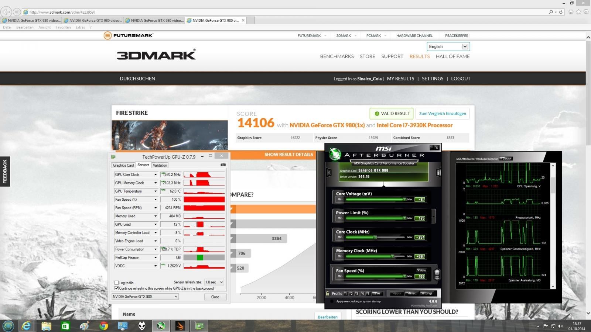Click Zum Vergleich hinzufügen button
The image size is (591, 332).
(443, 114)
